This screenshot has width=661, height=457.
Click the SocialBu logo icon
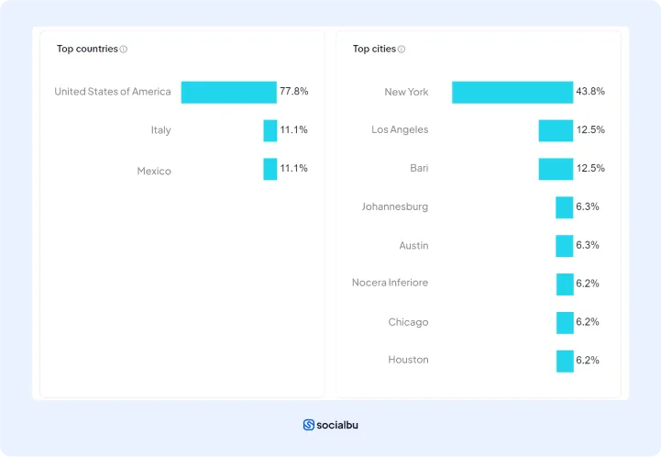[x=309, y=425]
